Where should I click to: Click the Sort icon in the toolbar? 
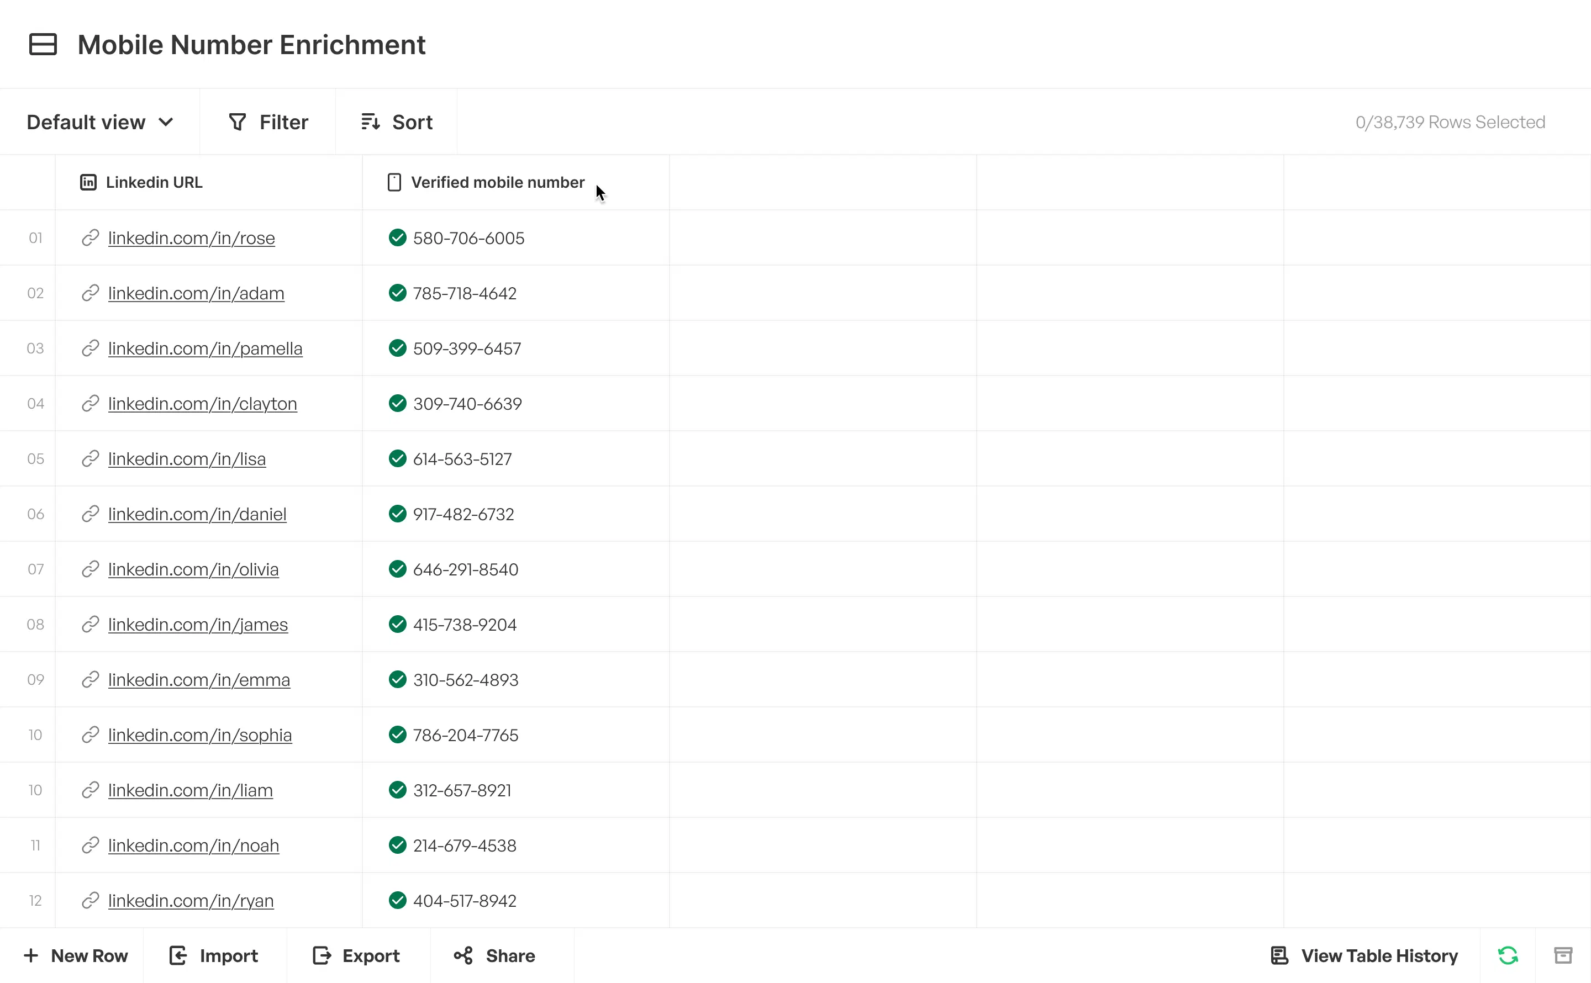click(370, 121)
